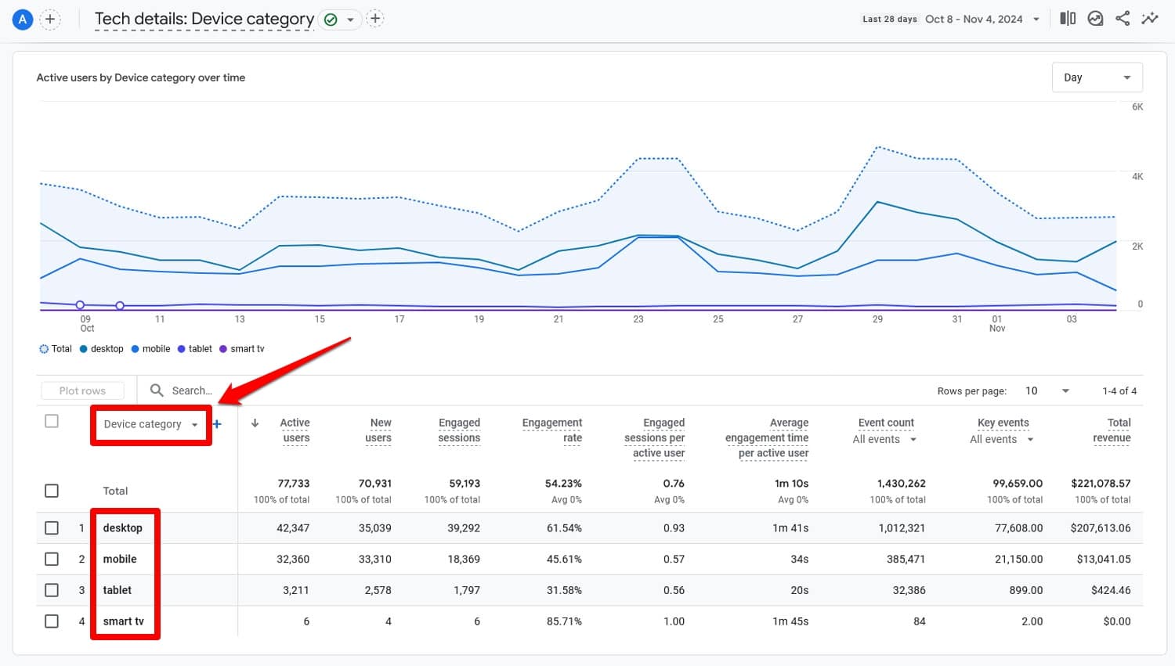Check the select-all checkbox in table header

pyautogui.click(x=52, y=420)
